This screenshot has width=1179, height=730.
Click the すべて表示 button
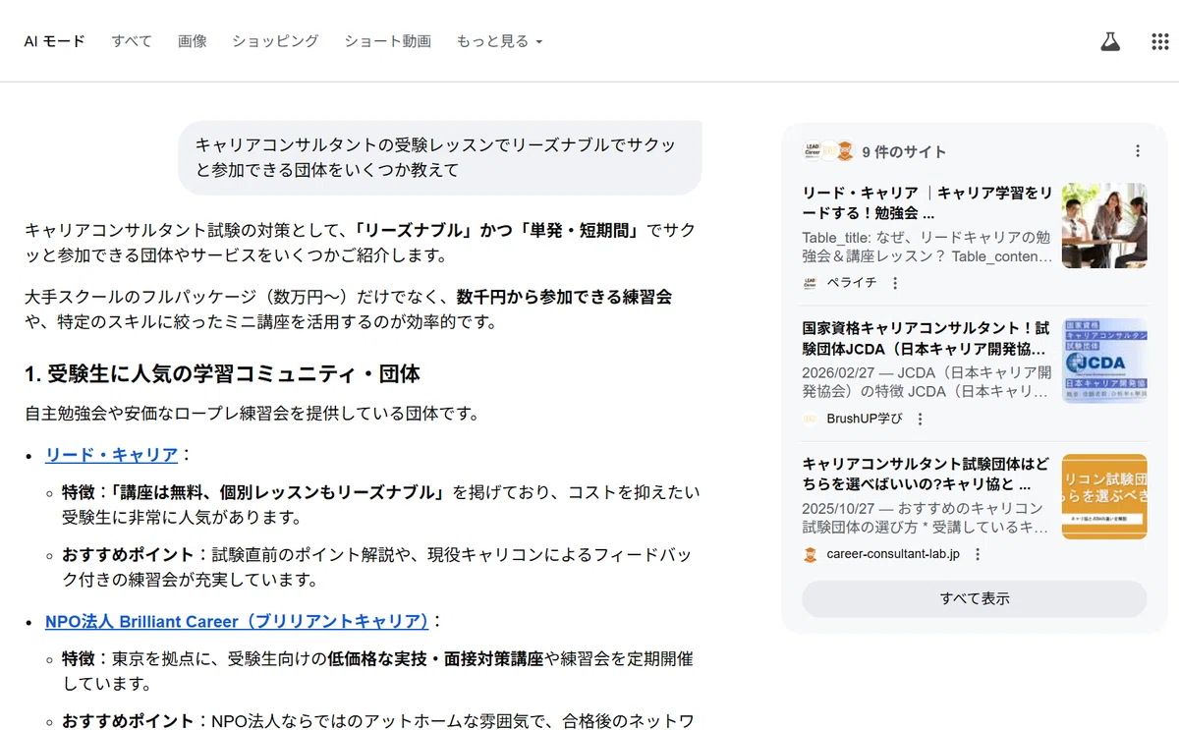pos(975,598)
